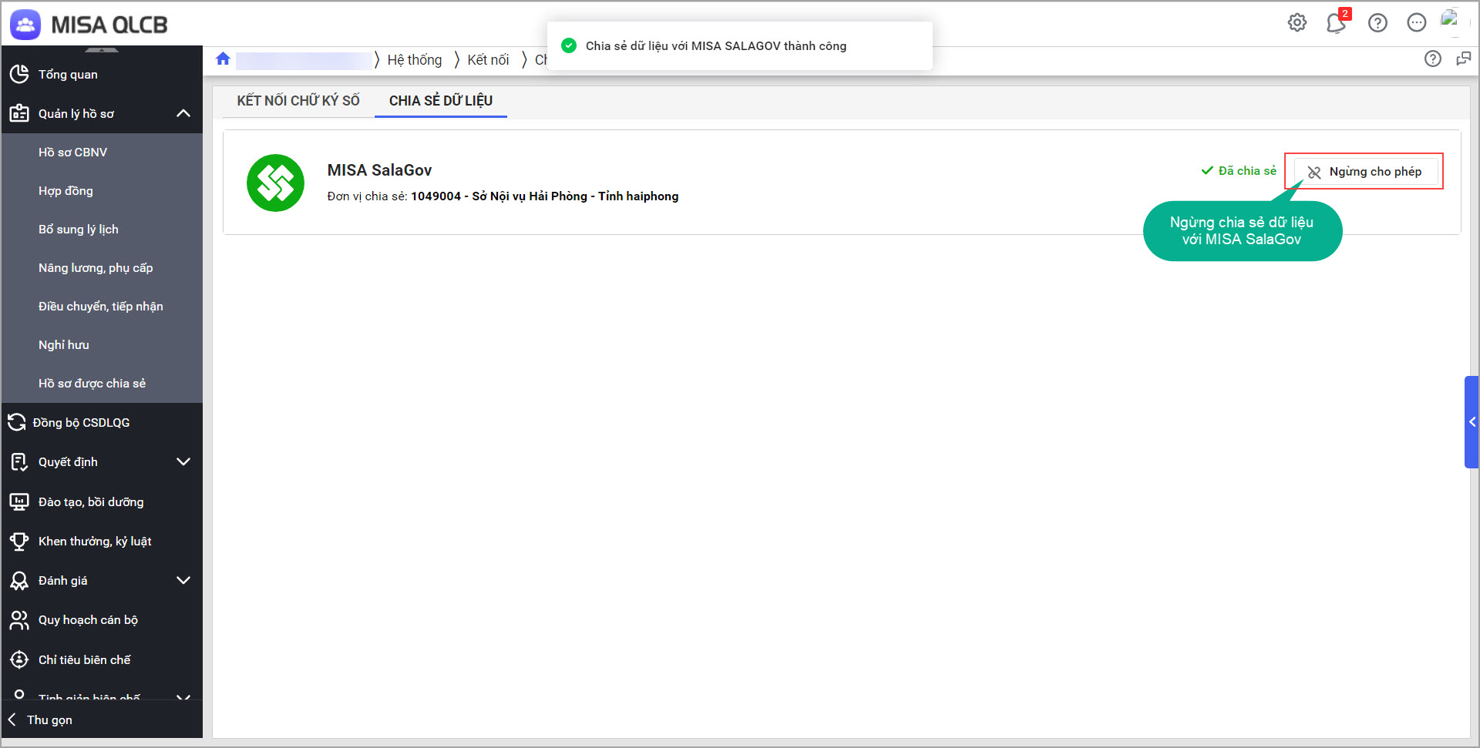The height and width of the screenshot is (748, 1480).
Task: Open Bổ sung lý lịch submenu item
Action: [x=102, y=230]
